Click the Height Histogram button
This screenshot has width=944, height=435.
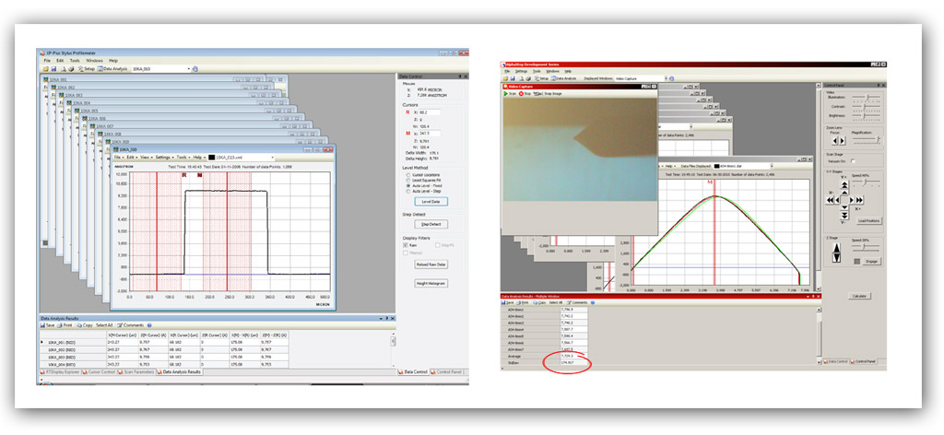click(x=431, y=283)
